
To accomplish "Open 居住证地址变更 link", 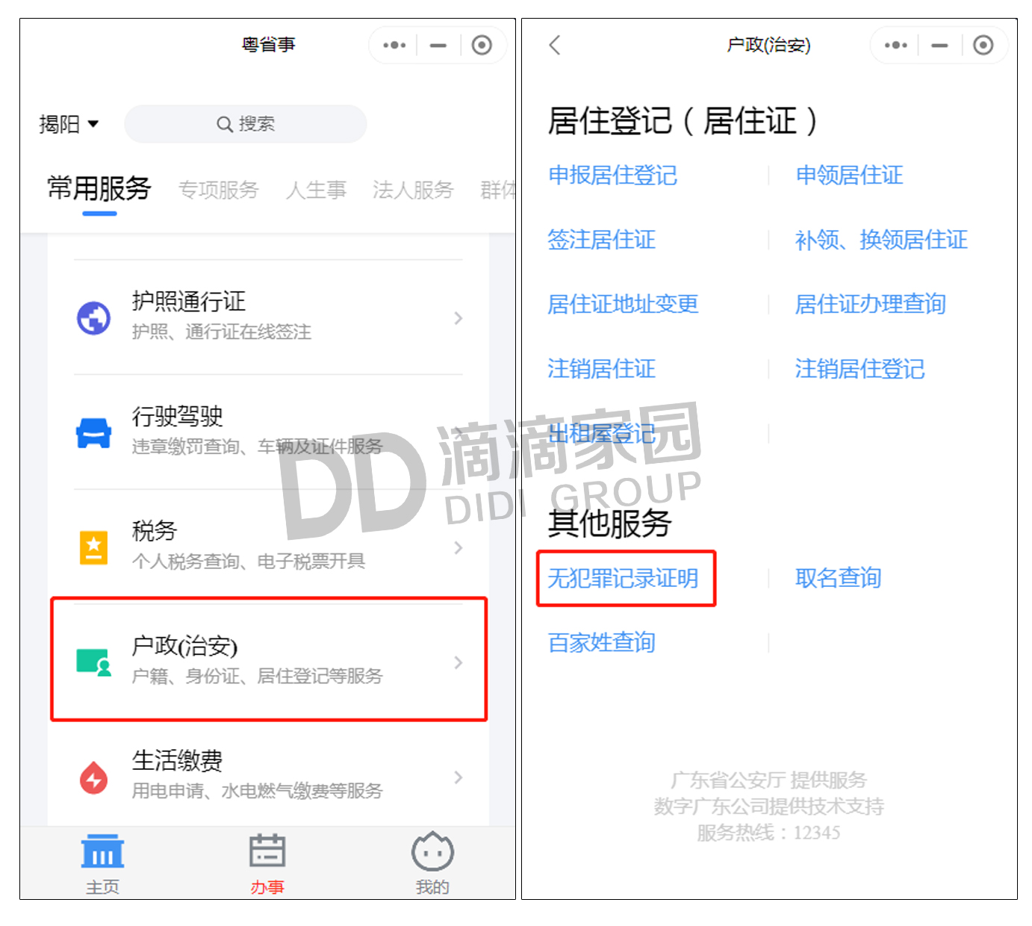I will tap(623, 304).
